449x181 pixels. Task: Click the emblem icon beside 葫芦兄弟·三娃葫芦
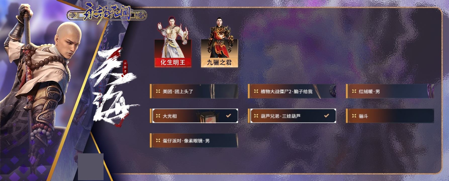tap(256, 116)
